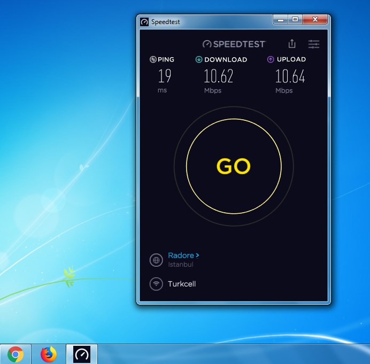Click the Speedtest title bar app icon
The width and height of the screenshot is (370, 364).
click(144, 22)
